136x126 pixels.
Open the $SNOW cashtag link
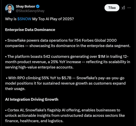point(24,19)
